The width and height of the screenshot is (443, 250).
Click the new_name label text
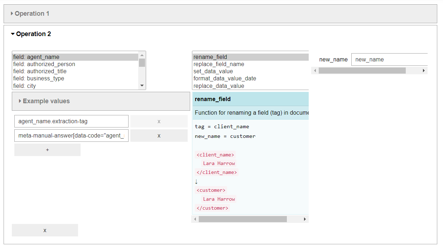click(333, 60)
